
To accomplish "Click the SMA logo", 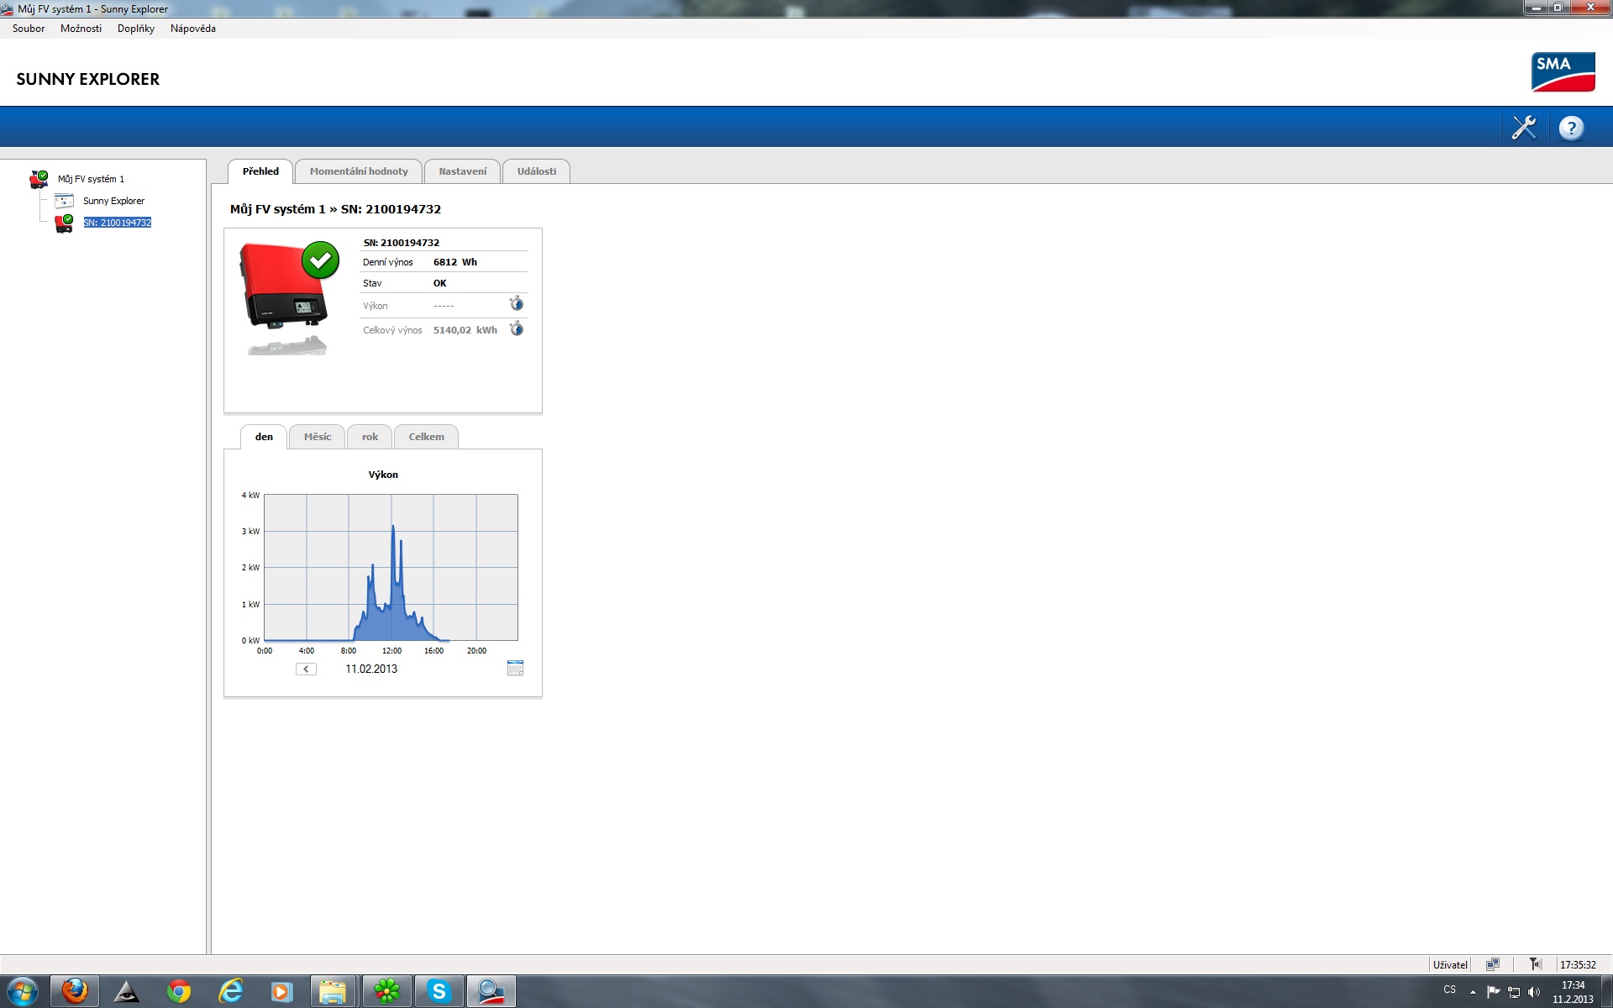I will click(x=1563, y=72).
